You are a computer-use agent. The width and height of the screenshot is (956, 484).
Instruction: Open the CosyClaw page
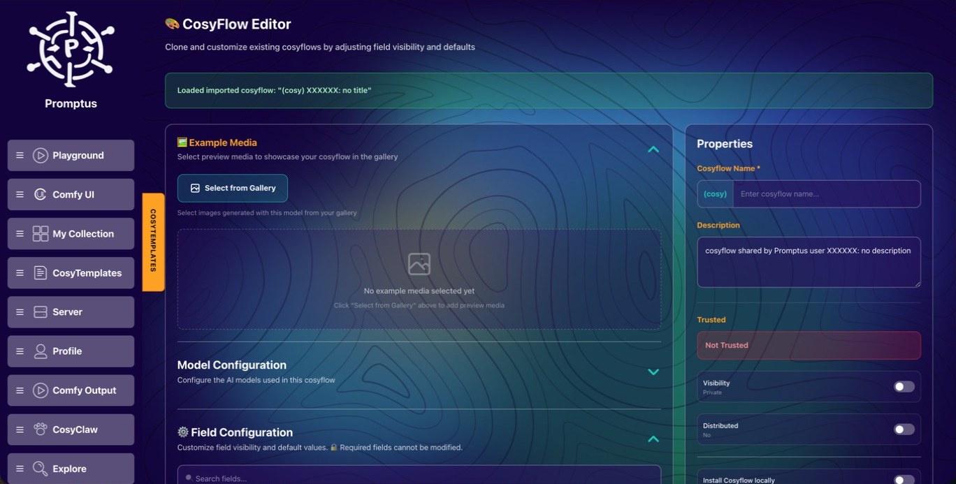(71, 430)
